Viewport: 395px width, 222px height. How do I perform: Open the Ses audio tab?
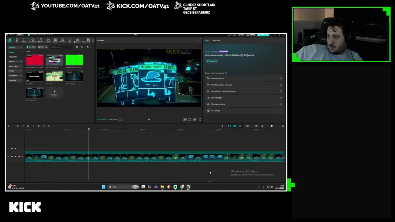click(x=17, y=40)
